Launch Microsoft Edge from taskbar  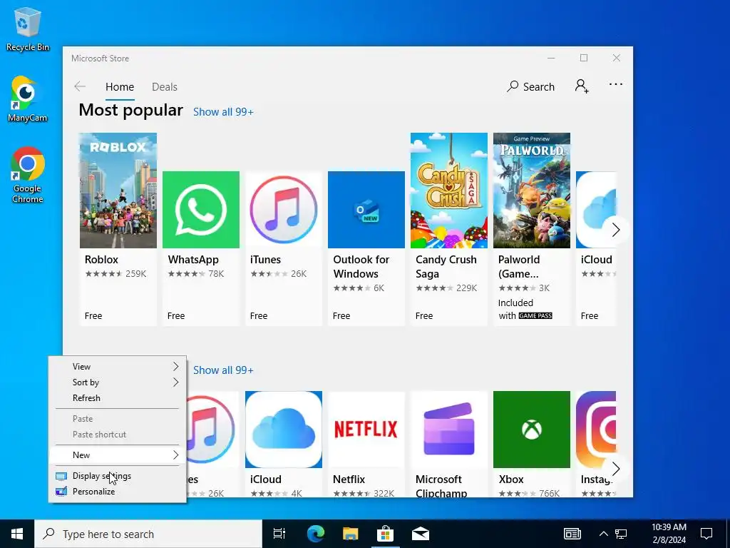coord(316,534)
